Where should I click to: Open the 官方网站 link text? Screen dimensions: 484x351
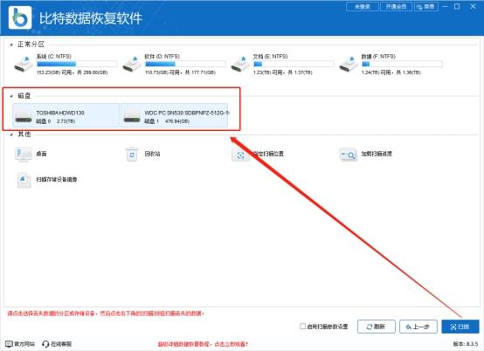tap(24, 344)
